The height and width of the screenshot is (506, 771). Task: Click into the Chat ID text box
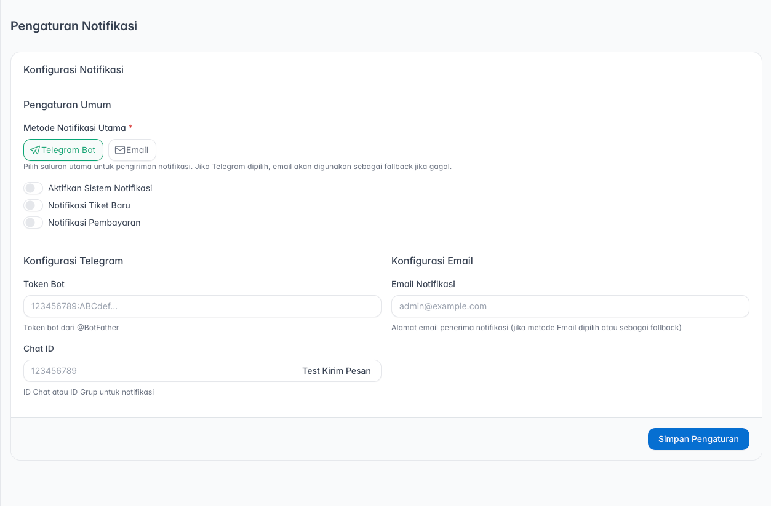click(x=158, y=371)
